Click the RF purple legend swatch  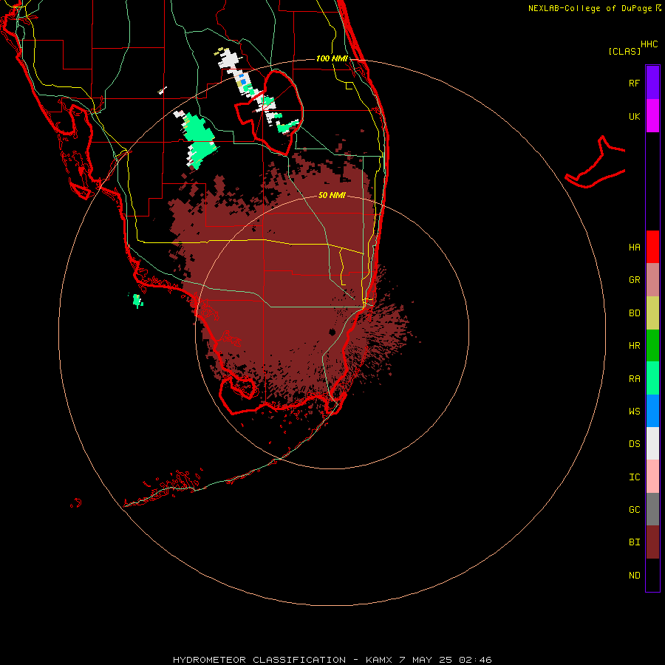tap(652, 83)
